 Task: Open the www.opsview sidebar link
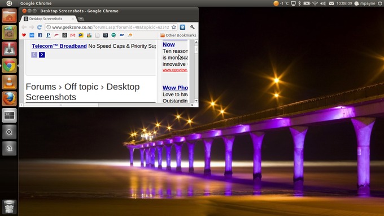pyautogui.click(x=175, y=70)
